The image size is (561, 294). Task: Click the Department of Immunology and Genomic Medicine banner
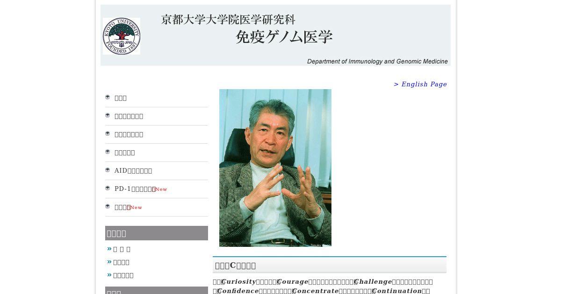pos(275,35)
